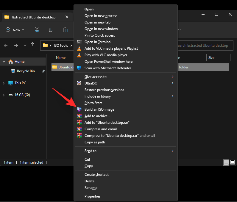The image size is (237, 202).
Task: Choose Open in new tab
Action: (126, 22)
